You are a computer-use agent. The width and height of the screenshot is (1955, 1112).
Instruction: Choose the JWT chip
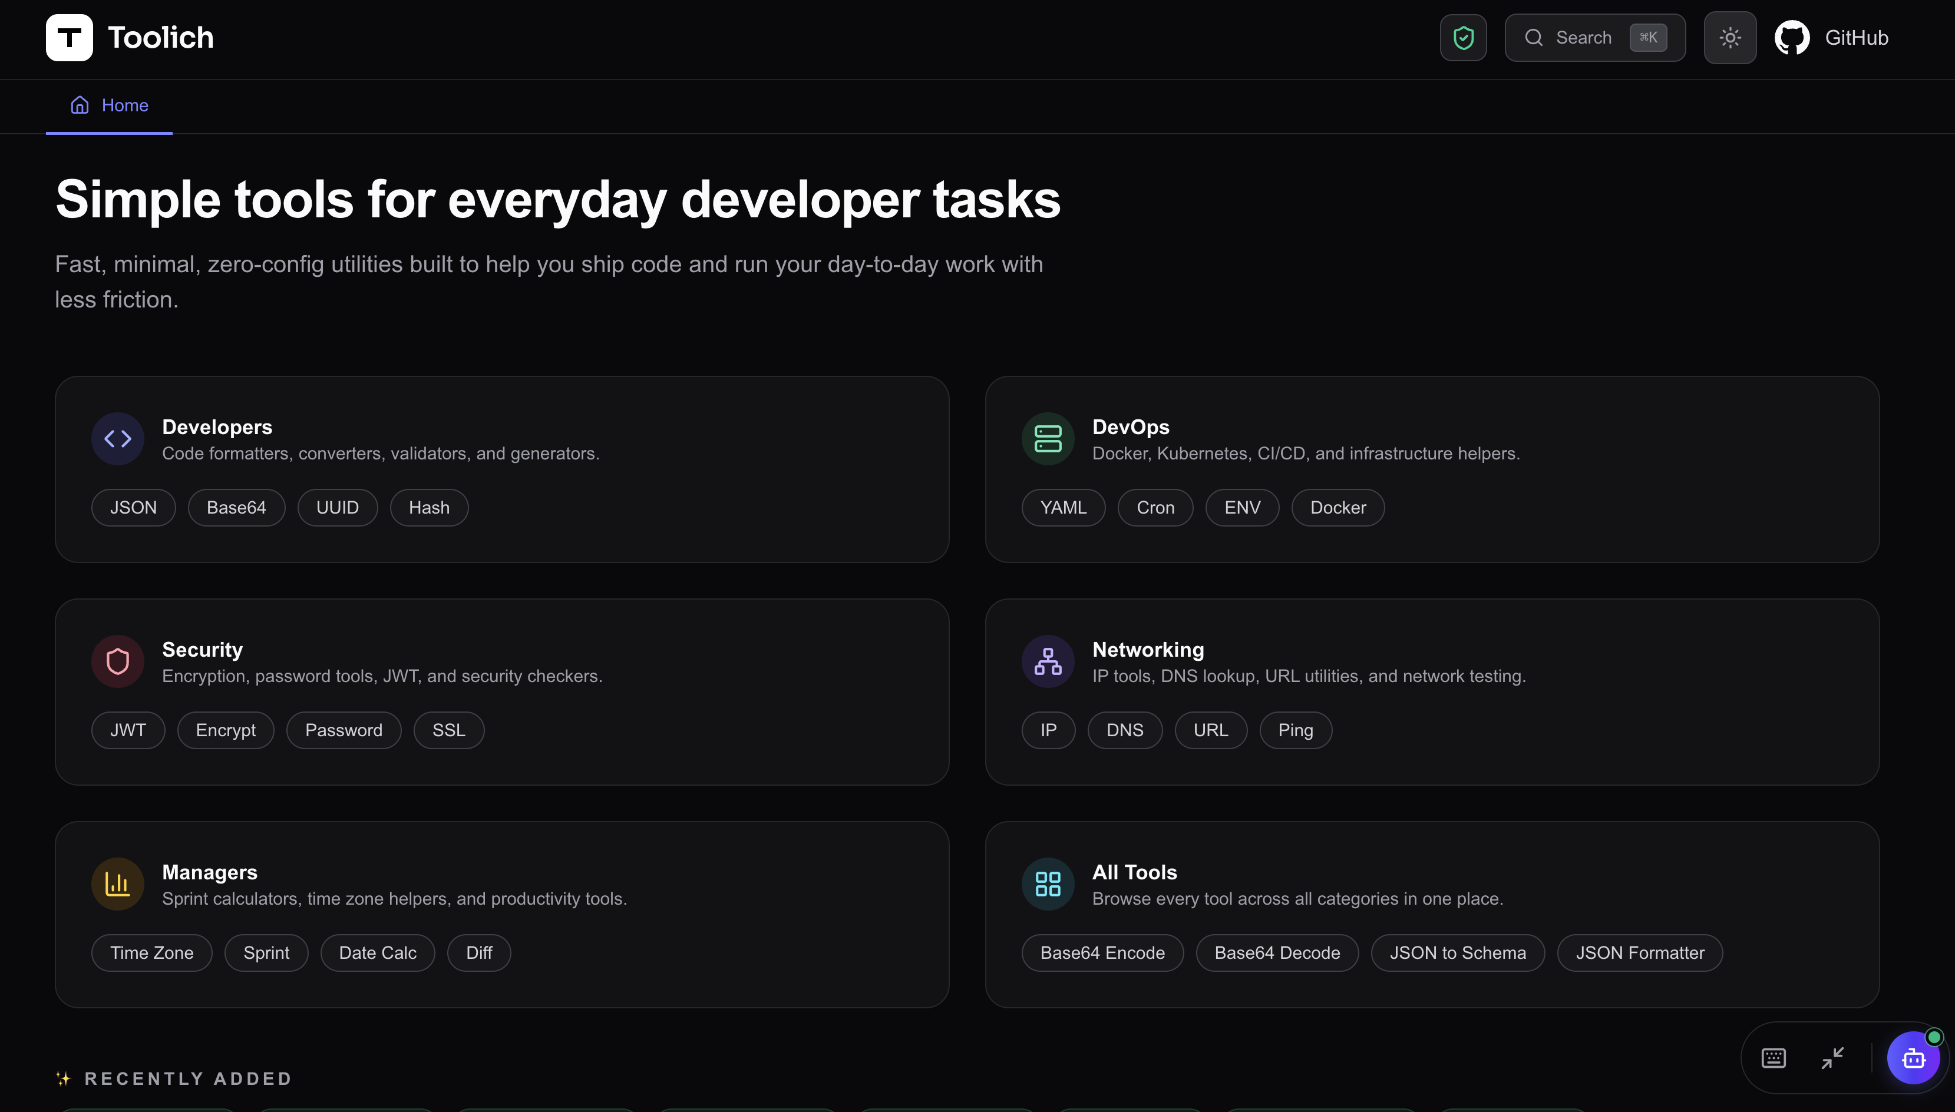coord(128,730)
